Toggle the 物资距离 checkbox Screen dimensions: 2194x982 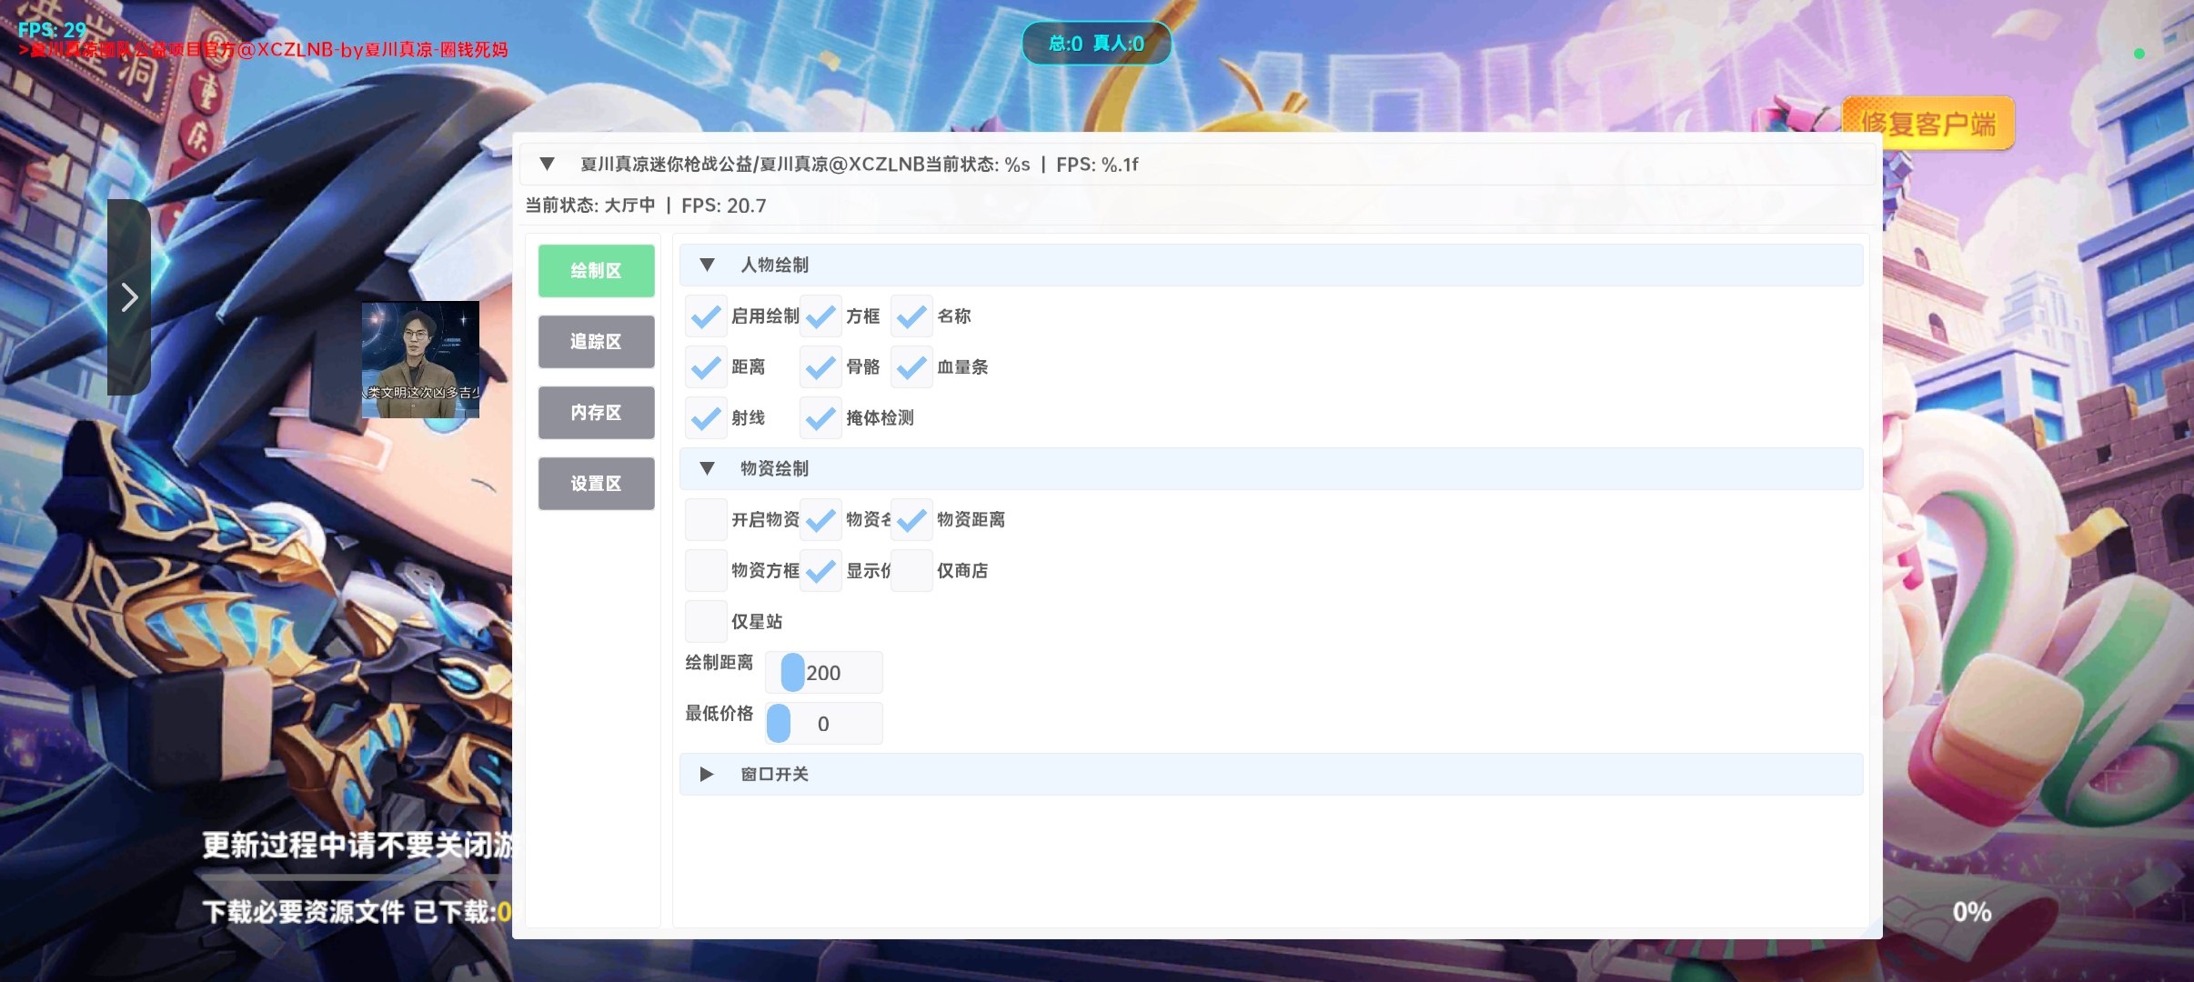911,519
